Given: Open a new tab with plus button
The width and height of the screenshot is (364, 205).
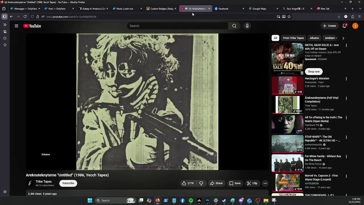Looking at the screenshot, I should click(352, 9).
